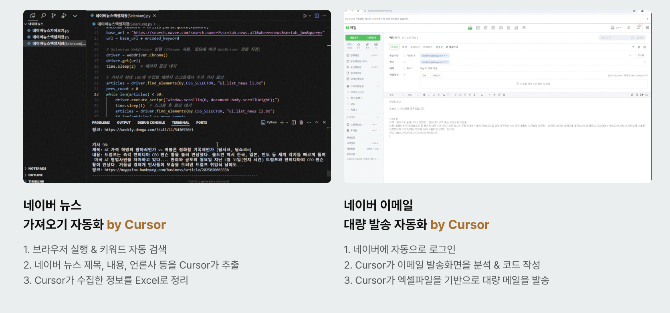Collapse the 스마트메일함 section chevron

tap(377, 86)
